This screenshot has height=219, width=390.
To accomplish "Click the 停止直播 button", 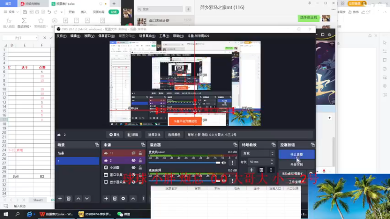I will point(296,154).
